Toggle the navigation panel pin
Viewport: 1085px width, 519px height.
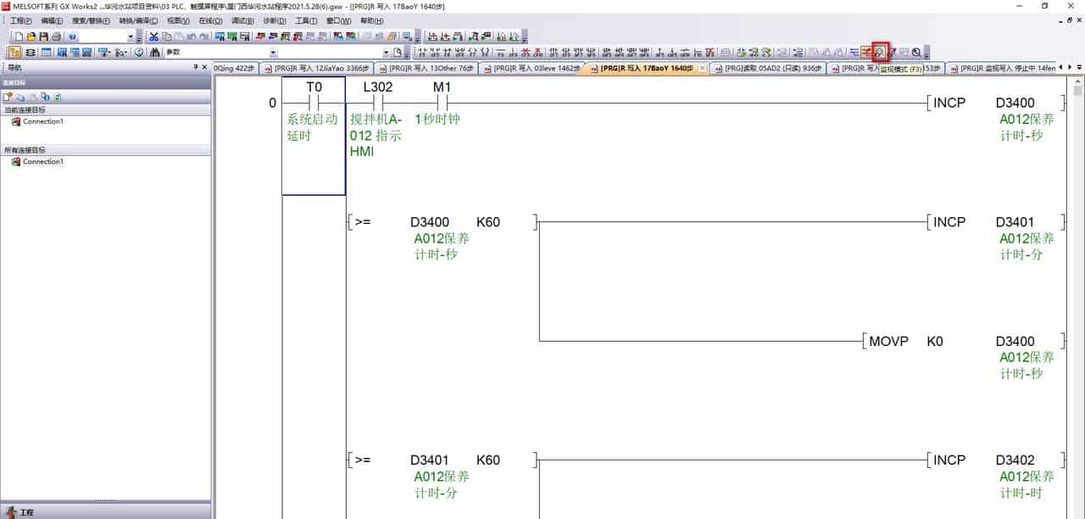click(x=195, y=67)
